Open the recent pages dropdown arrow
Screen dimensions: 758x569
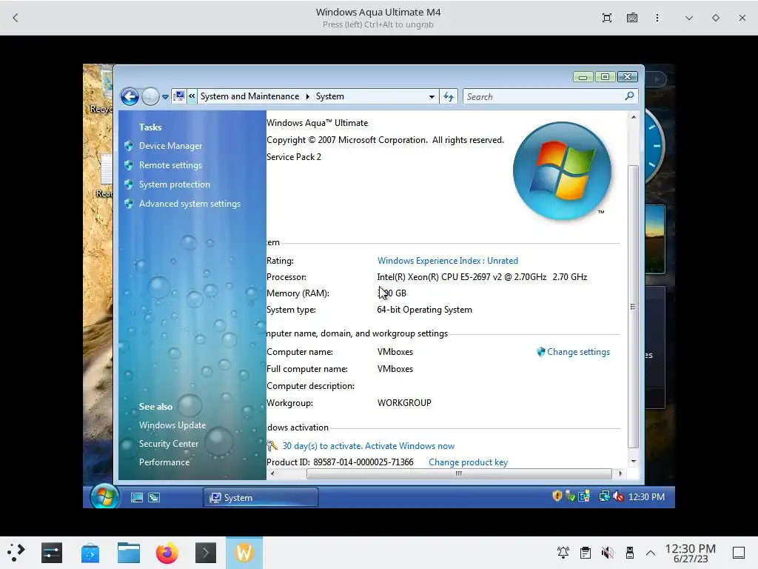(x=165, y=97)
